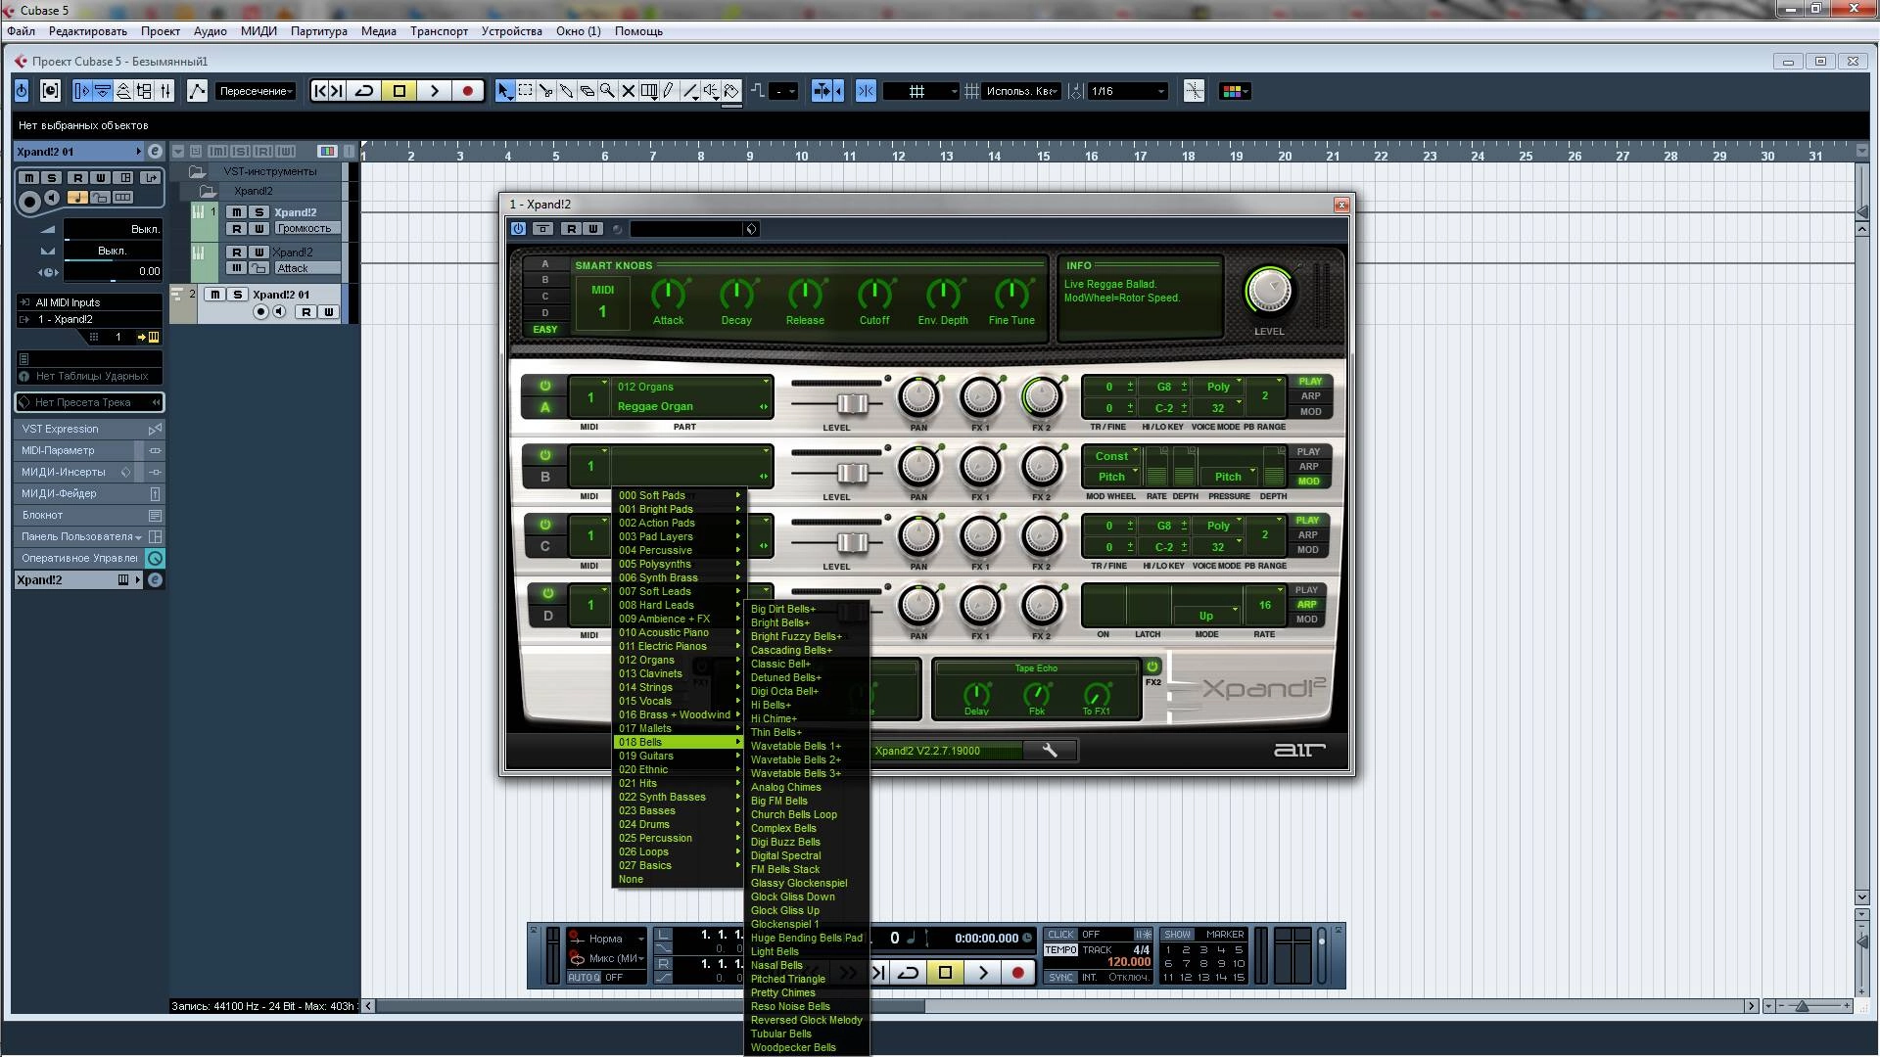This screenshot has height=1057, width=1880.
Task: Click Attack automation parameter button
Action: click(x=306, y=268)
